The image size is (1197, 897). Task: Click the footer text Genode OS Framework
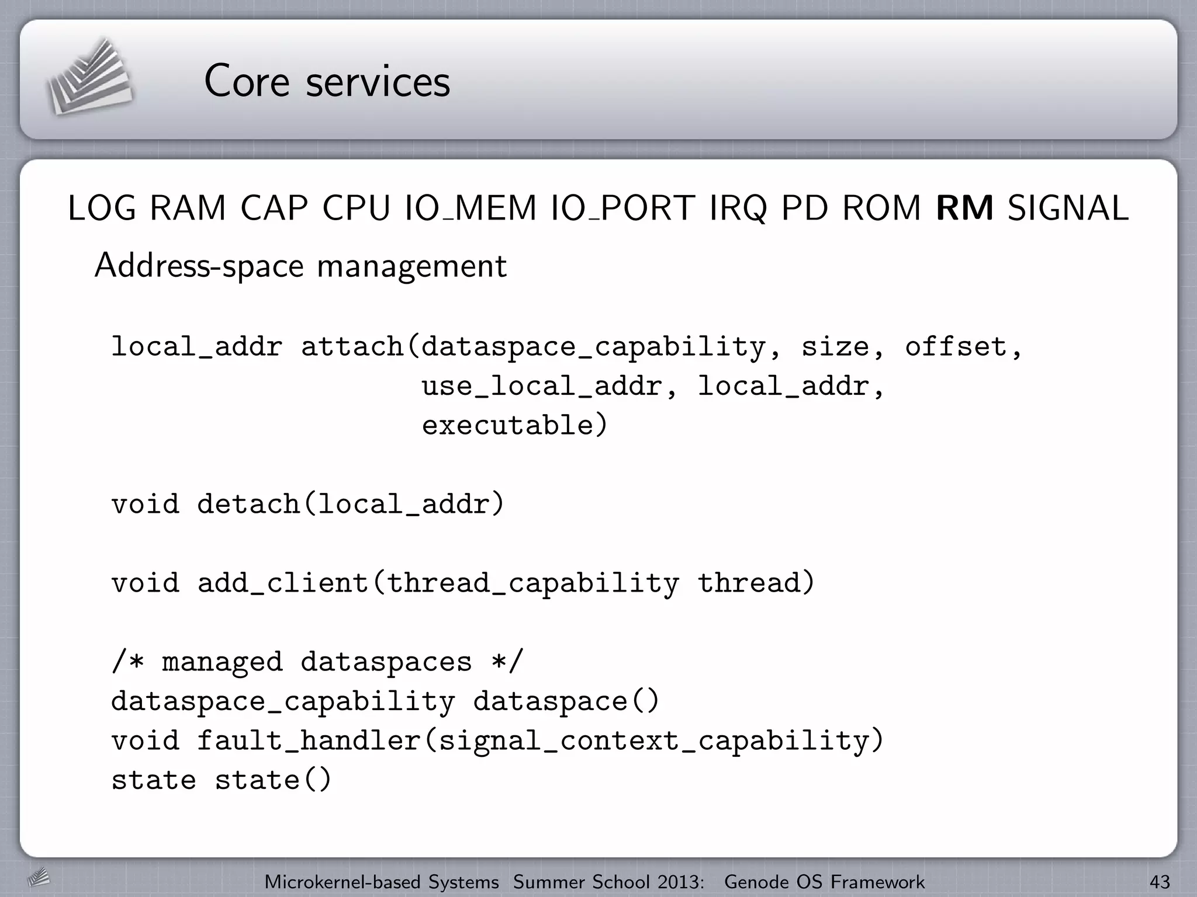pyautogui.click(x=824, y=882)
